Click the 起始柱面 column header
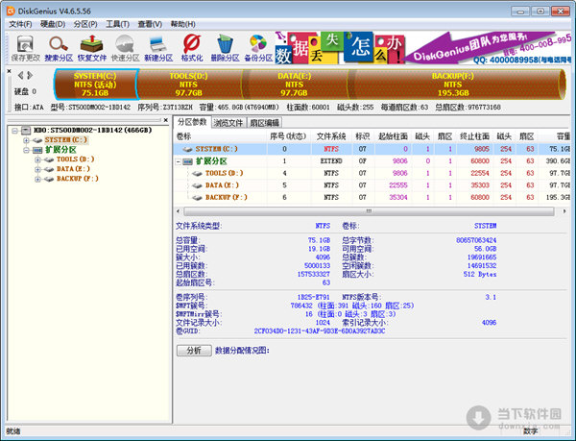 393,136
